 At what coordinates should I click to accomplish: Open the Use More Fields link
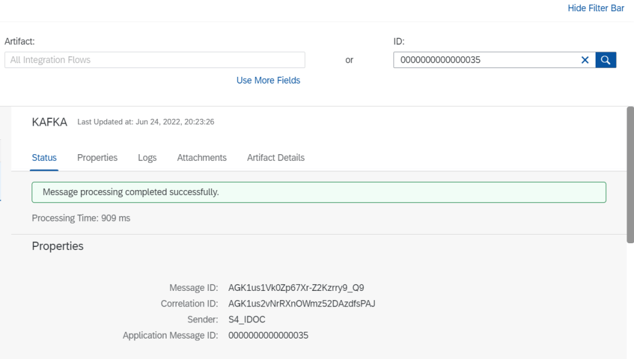268,80
